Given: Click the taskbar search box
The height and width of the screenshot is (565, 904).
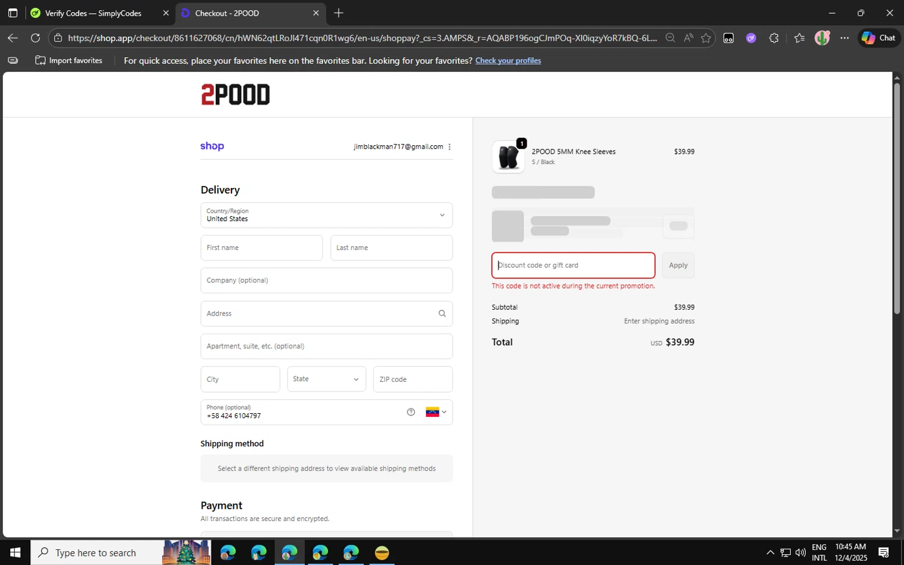Looking at the screenshot, I should [121, 552].
